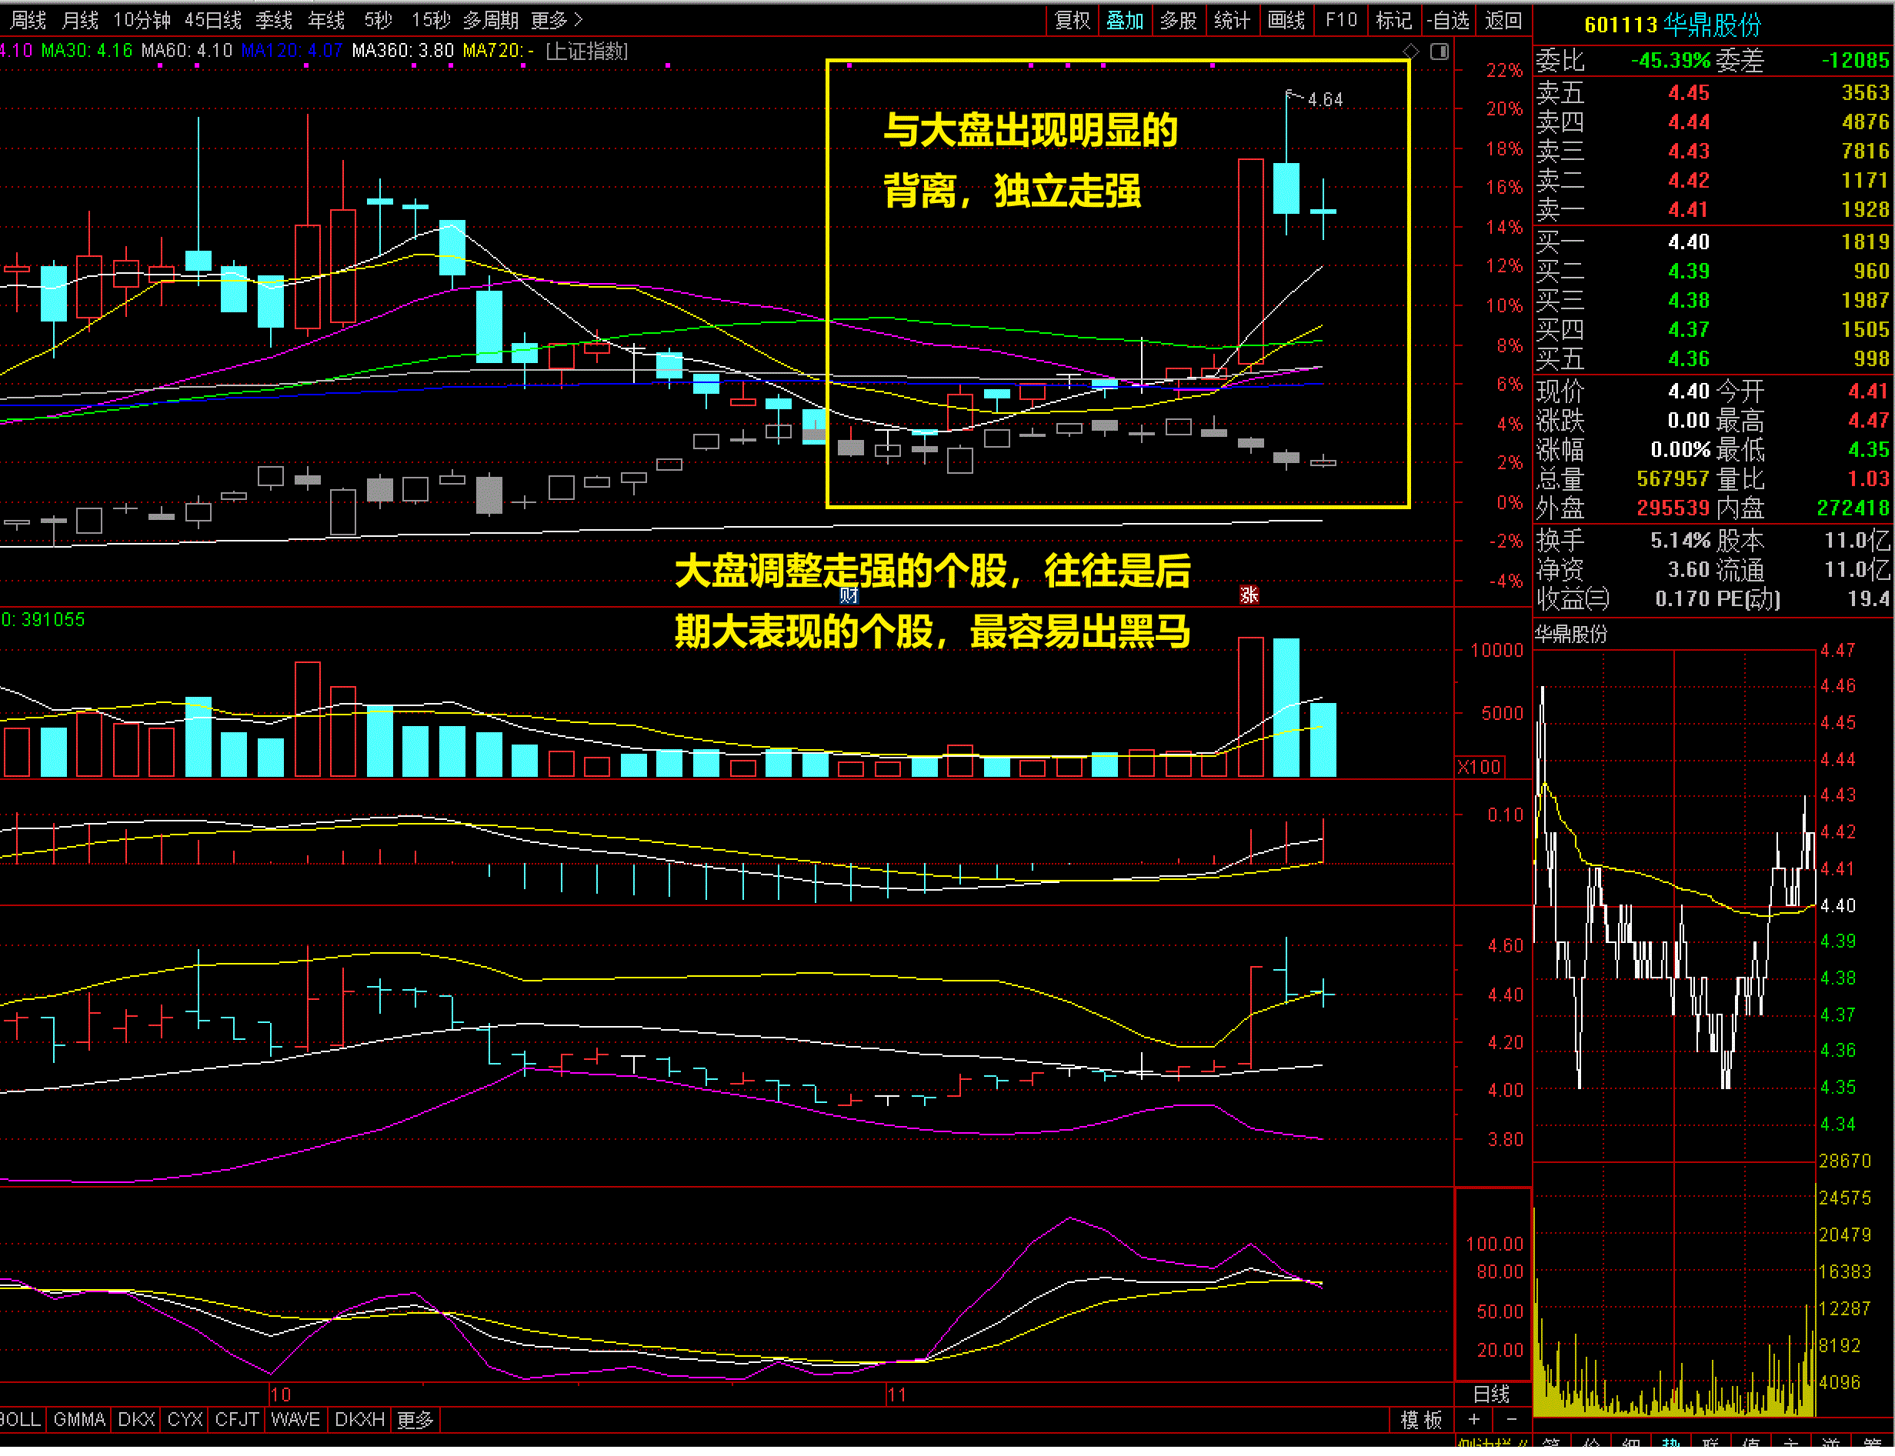Image resolution: width=1895 pixels, height=1456 pixels.
Task: Open the 模板 template menu
Action: [x=1421, y=1420]
